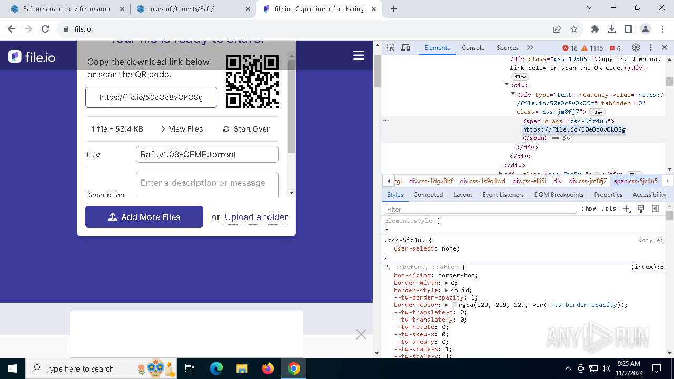This screenshot has height=379, width=674.
Task: Click the user-select: none declaration
Action: coord(427,248)
